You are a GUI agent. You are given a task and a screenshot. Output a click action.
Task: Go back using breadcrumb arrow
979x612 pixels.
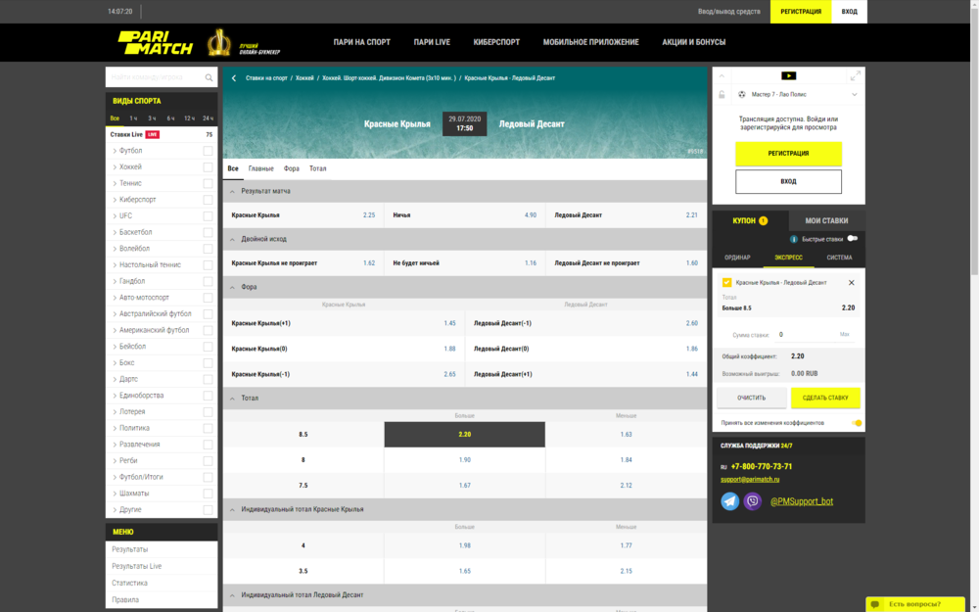click(234, 78)
